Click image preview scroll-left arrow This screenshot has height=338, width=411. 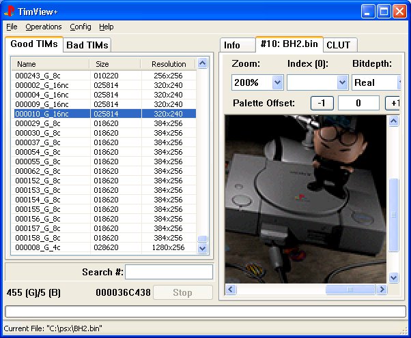[x=231, y=290]
